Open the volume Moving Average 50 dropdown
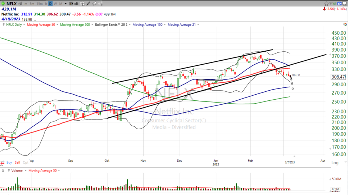 59,171
